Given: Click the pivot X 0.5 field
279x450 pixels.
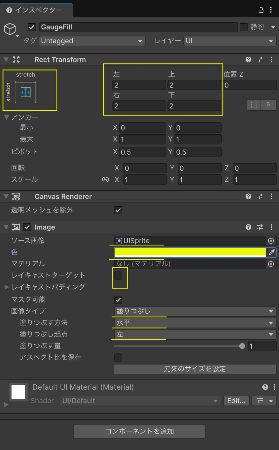Looking at the screenshot, I should 142,152.
